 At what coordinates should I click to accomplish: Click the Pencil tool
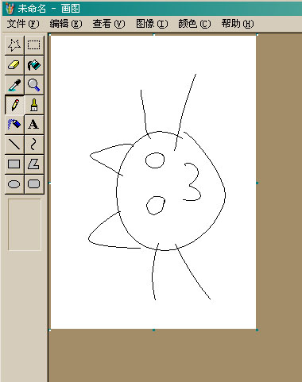pos(14,105)
